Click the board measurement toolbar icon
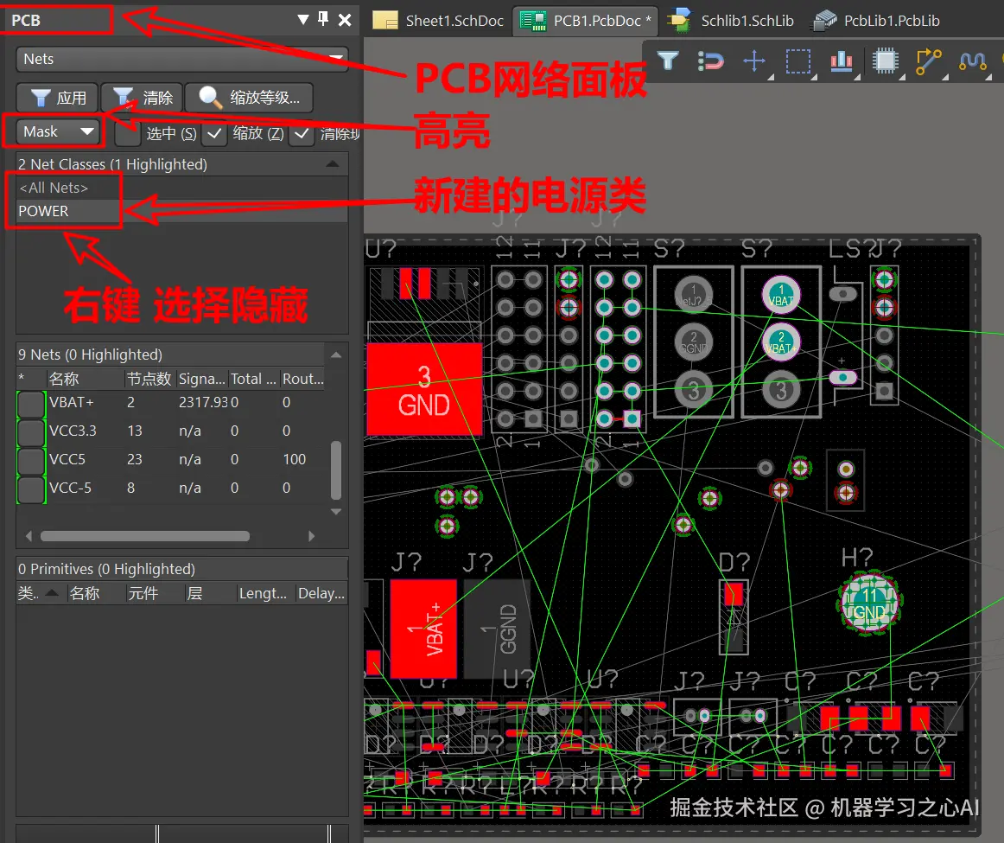 841,61
